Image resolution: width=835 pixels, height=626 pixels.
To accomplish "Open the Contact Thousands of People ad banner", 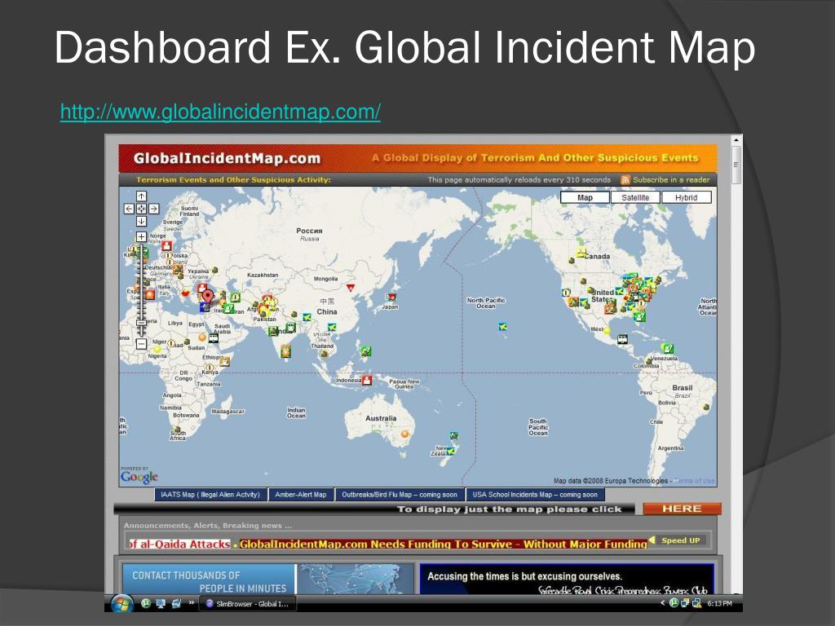I will point(268,580).
